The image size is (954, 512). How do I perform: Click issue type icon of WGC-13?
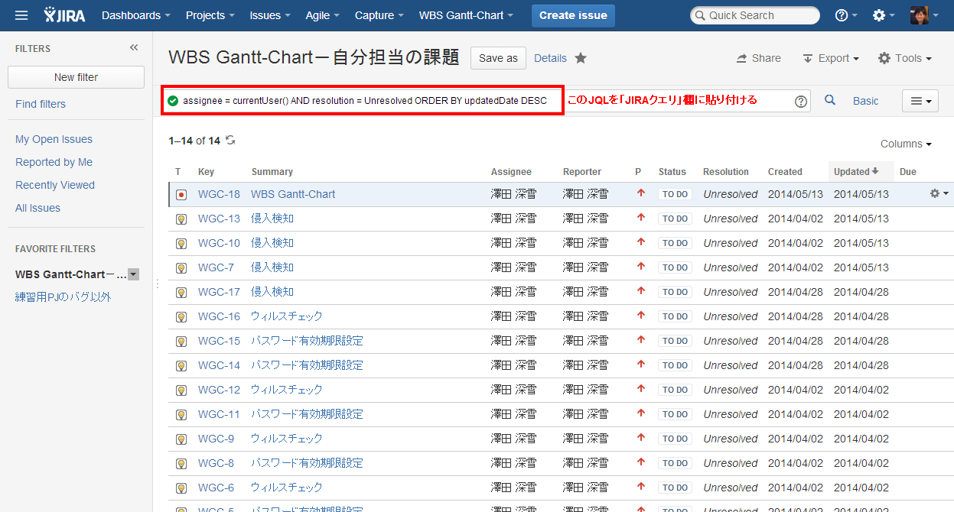pyautogui.click(x=181, y=219)
